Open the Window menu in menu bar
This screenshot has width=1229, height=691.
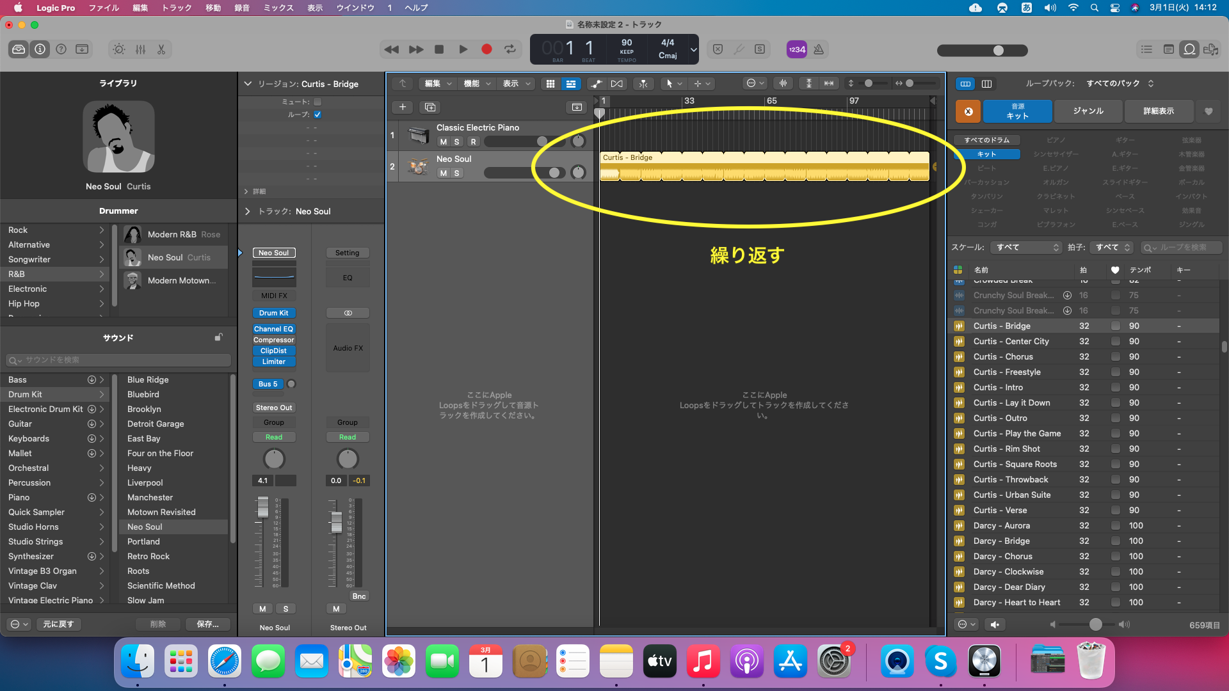[355, 8]
